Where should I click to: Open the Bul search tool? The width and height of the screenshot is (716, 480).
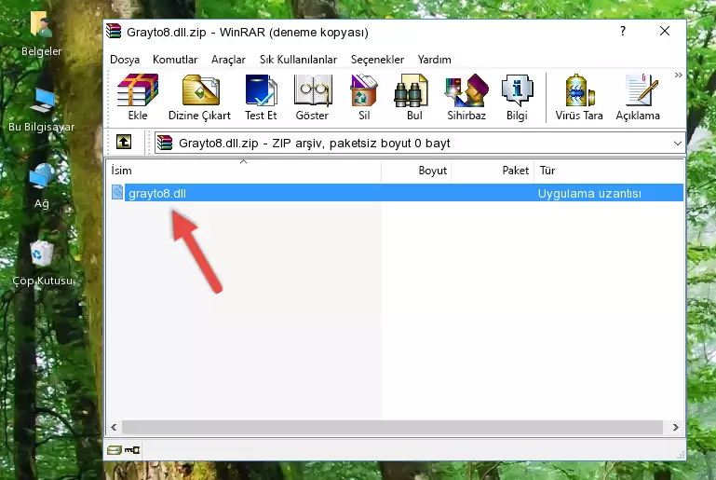point(414,97)
